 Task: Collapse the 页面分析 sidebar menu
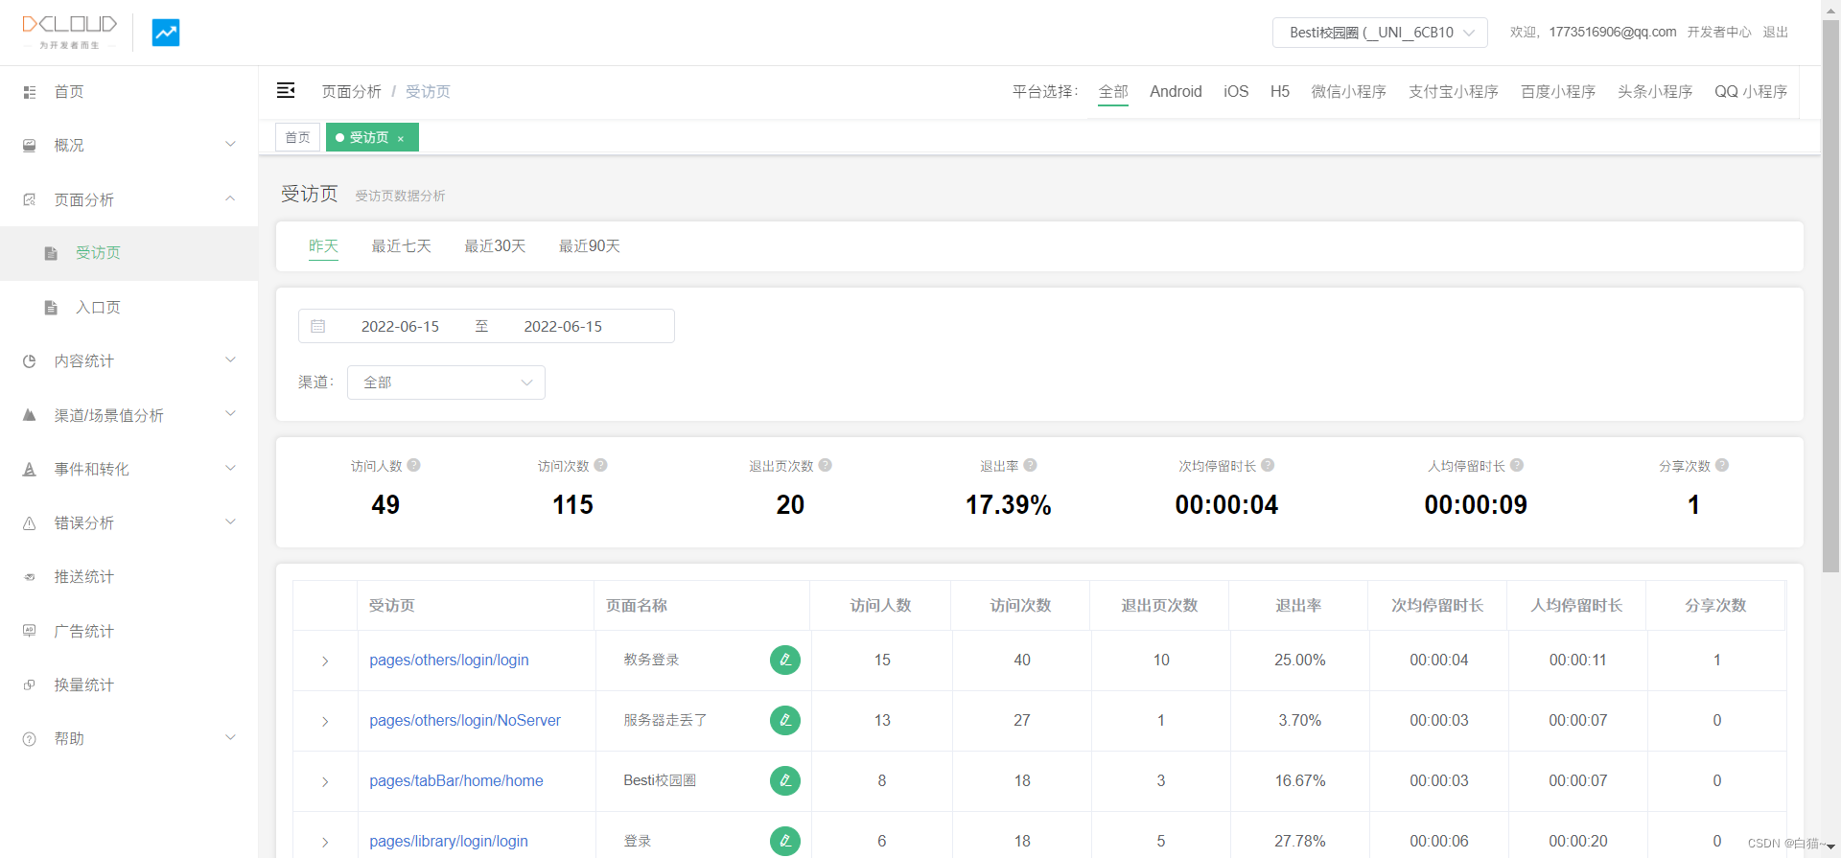(230, 198)
